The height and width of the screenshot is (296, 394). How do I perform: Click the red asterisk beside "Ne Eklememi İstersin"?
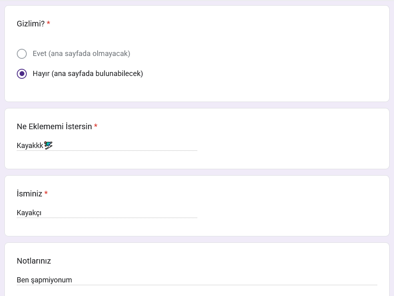(x=96, y=126)
